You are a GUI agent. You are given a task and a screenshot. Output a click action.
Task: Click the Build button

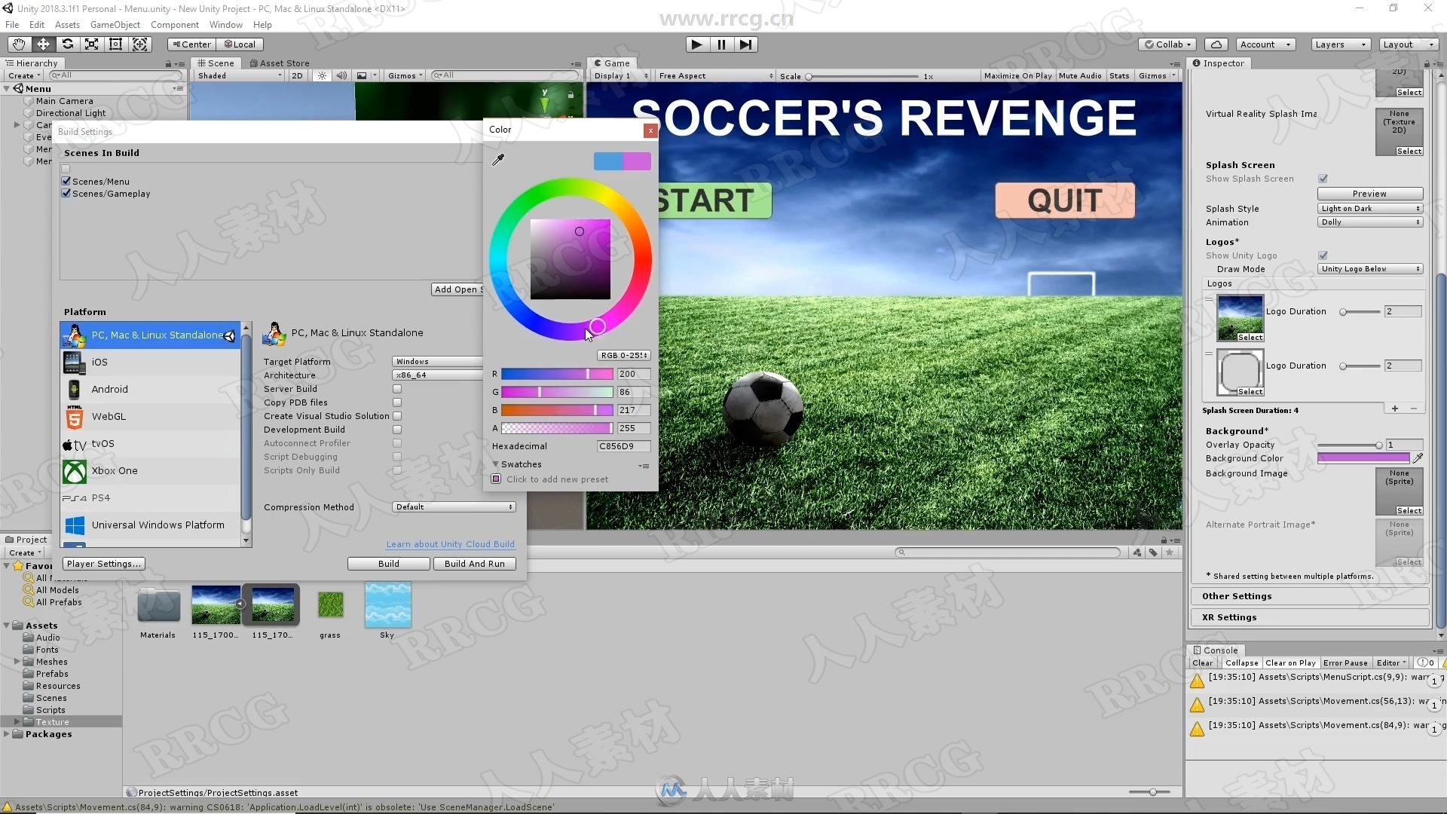(389, 564)
